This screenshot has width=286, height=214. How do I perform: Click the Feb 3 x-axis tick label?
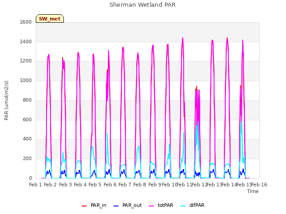coord(65,185)
